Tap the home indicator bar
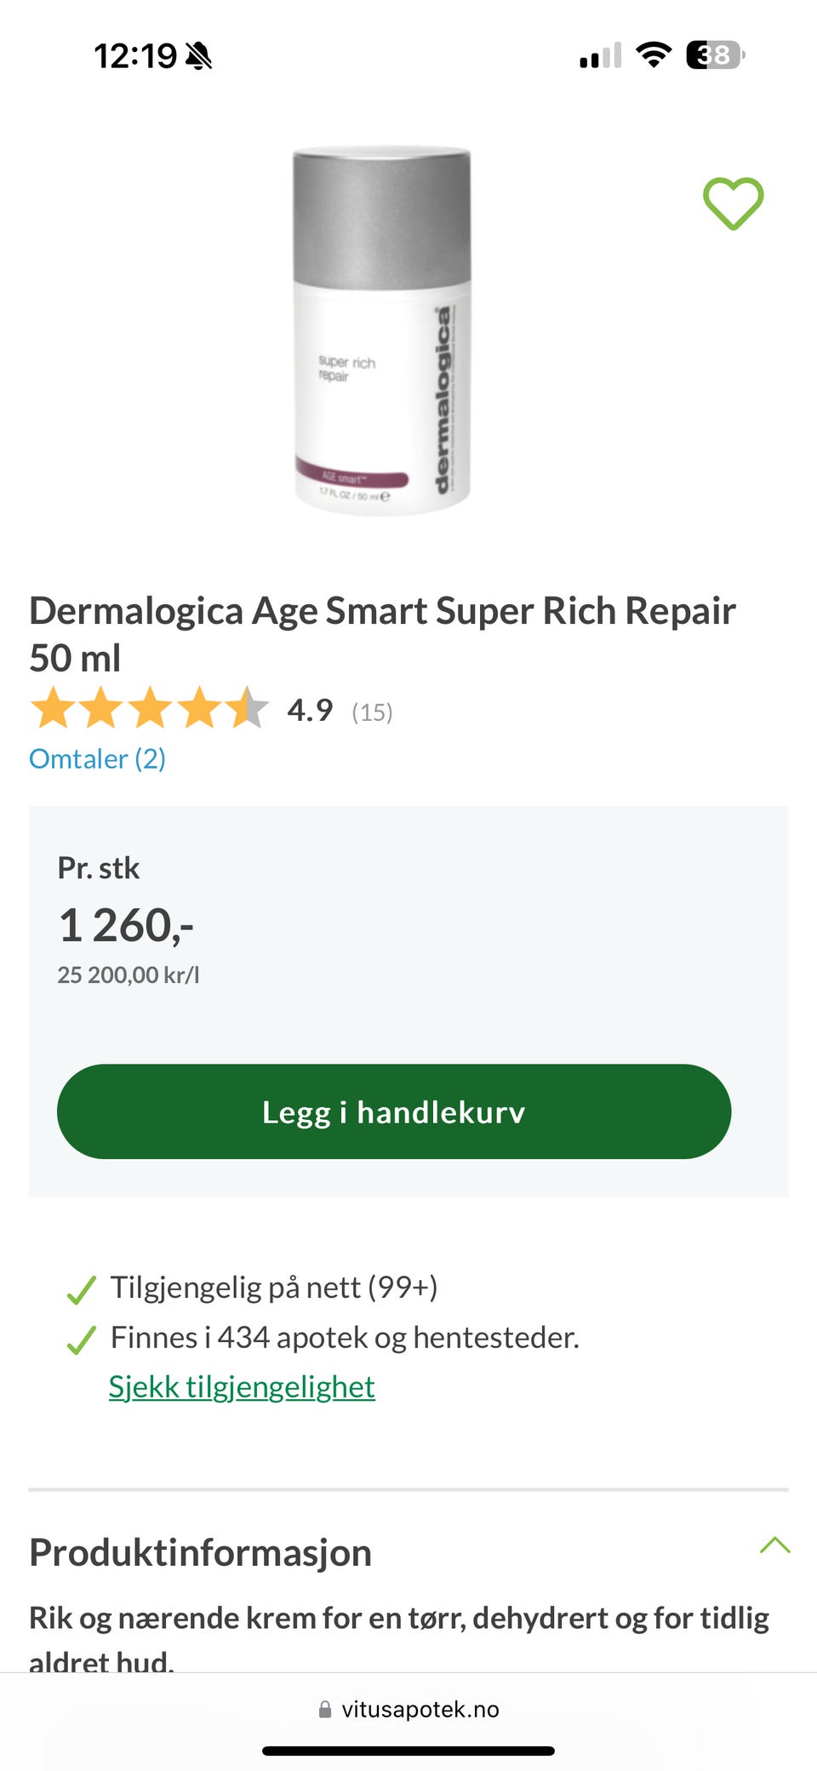 click(x=408, y=1751)
